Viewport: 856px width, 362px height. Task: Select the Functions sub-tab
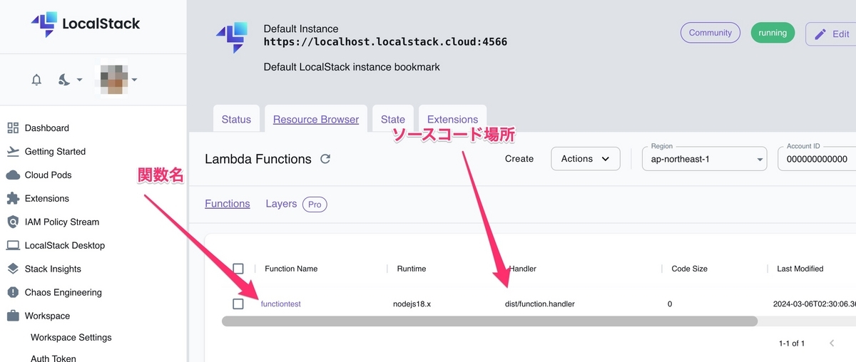click(x=228, y=204)
